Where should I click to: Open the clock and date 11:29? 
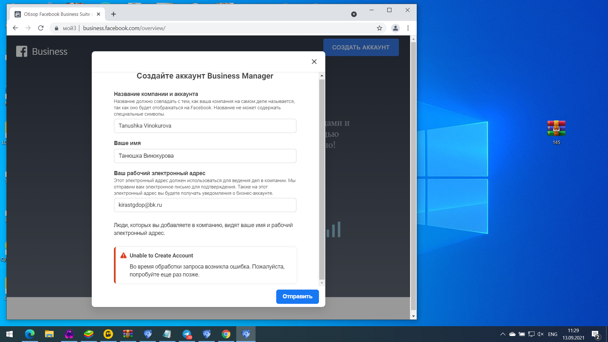573,334
